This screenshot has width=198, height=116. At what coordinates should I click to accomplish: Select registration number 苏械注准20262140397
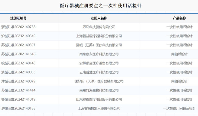coord(18,45)
